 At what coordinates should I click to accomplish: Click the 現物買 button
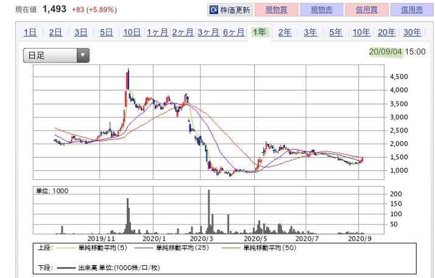pyautogui.click(x=277, y=10)
